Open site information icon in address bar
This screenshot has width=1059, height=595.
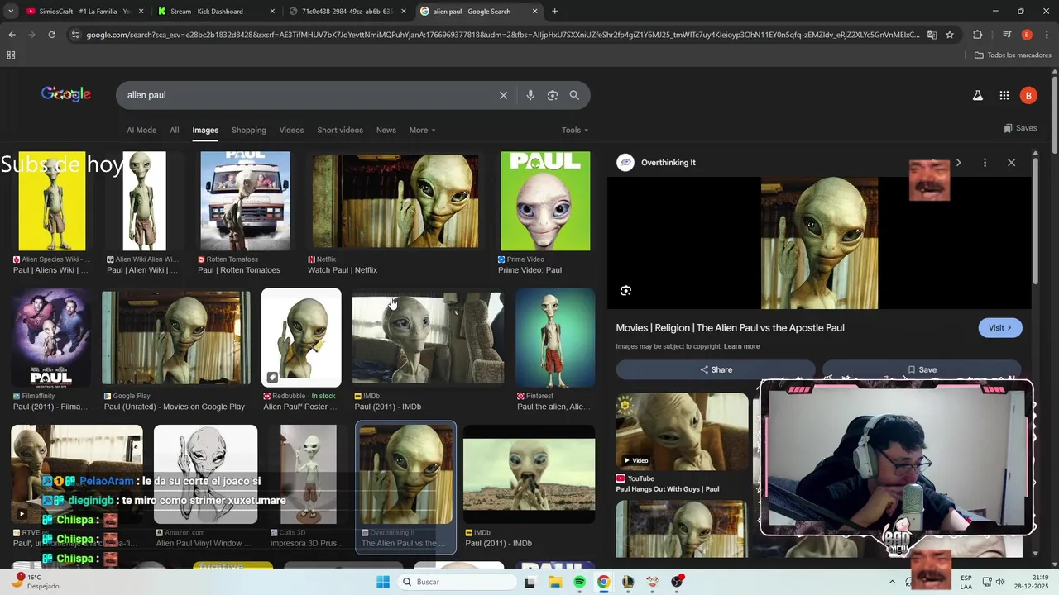pyautogui.click(x=75, y=35)
